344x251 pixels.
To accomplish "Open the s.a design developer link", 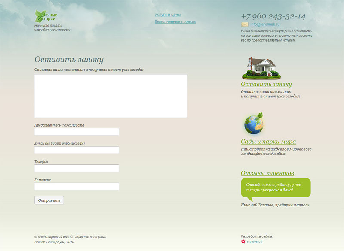I will [255, 242].
